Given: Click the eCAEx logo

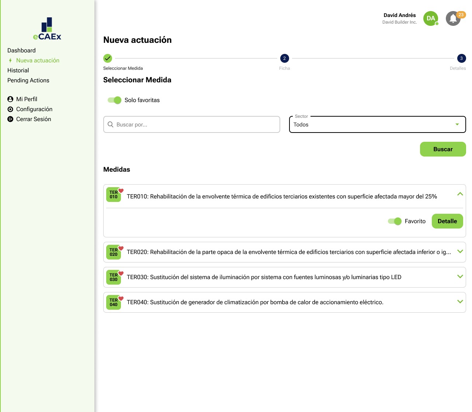Looking at the screenshot, I should 47,28.
